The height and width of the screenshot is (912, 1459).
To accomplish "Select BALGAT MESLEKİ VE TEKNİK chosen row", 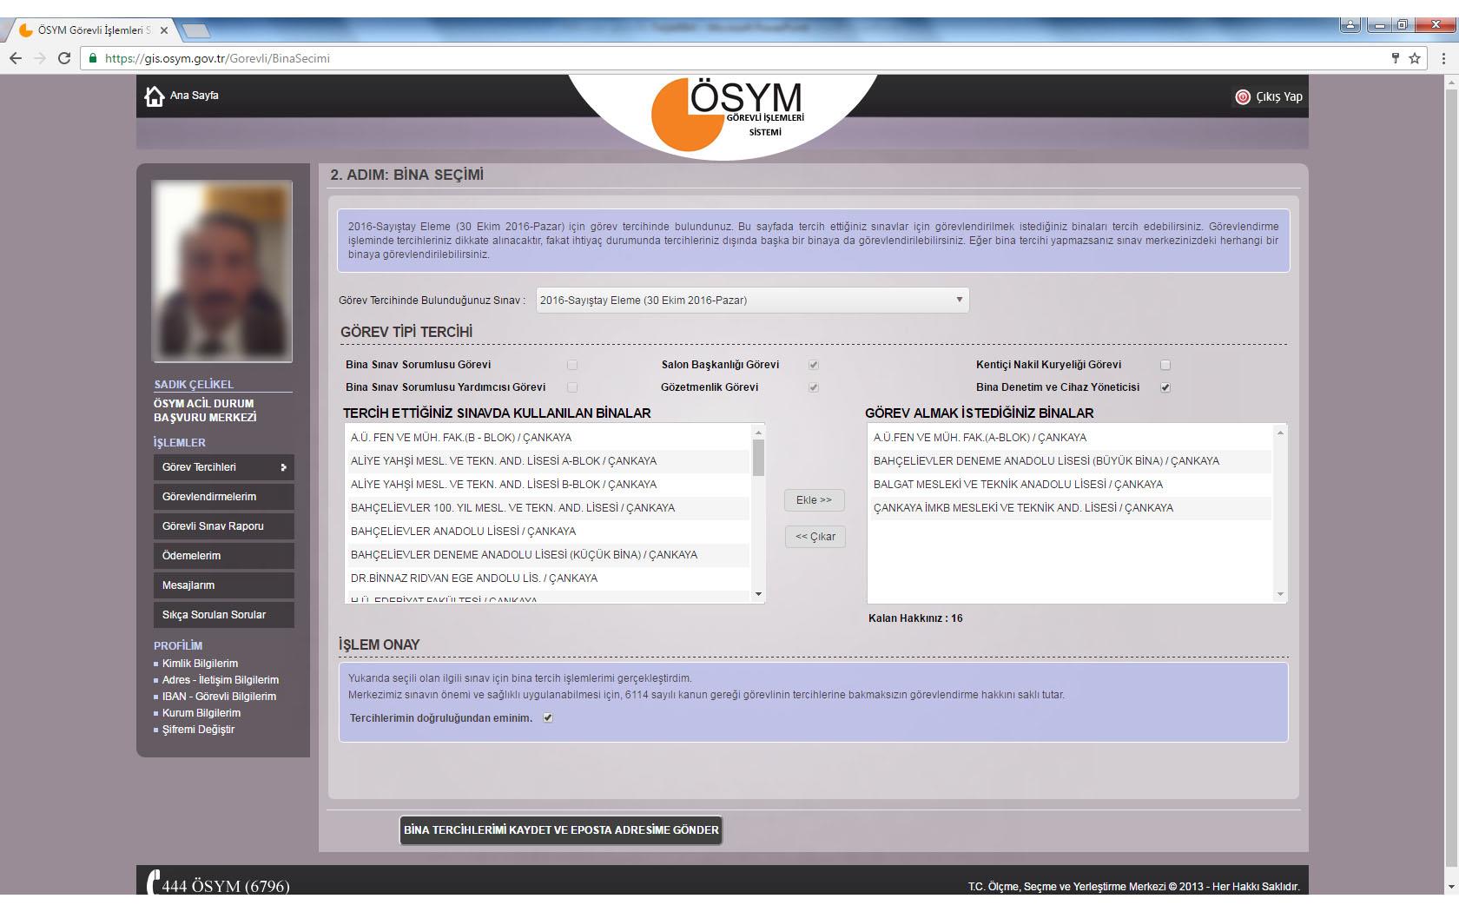I will pyautogui.click(x=1070, y=485).
